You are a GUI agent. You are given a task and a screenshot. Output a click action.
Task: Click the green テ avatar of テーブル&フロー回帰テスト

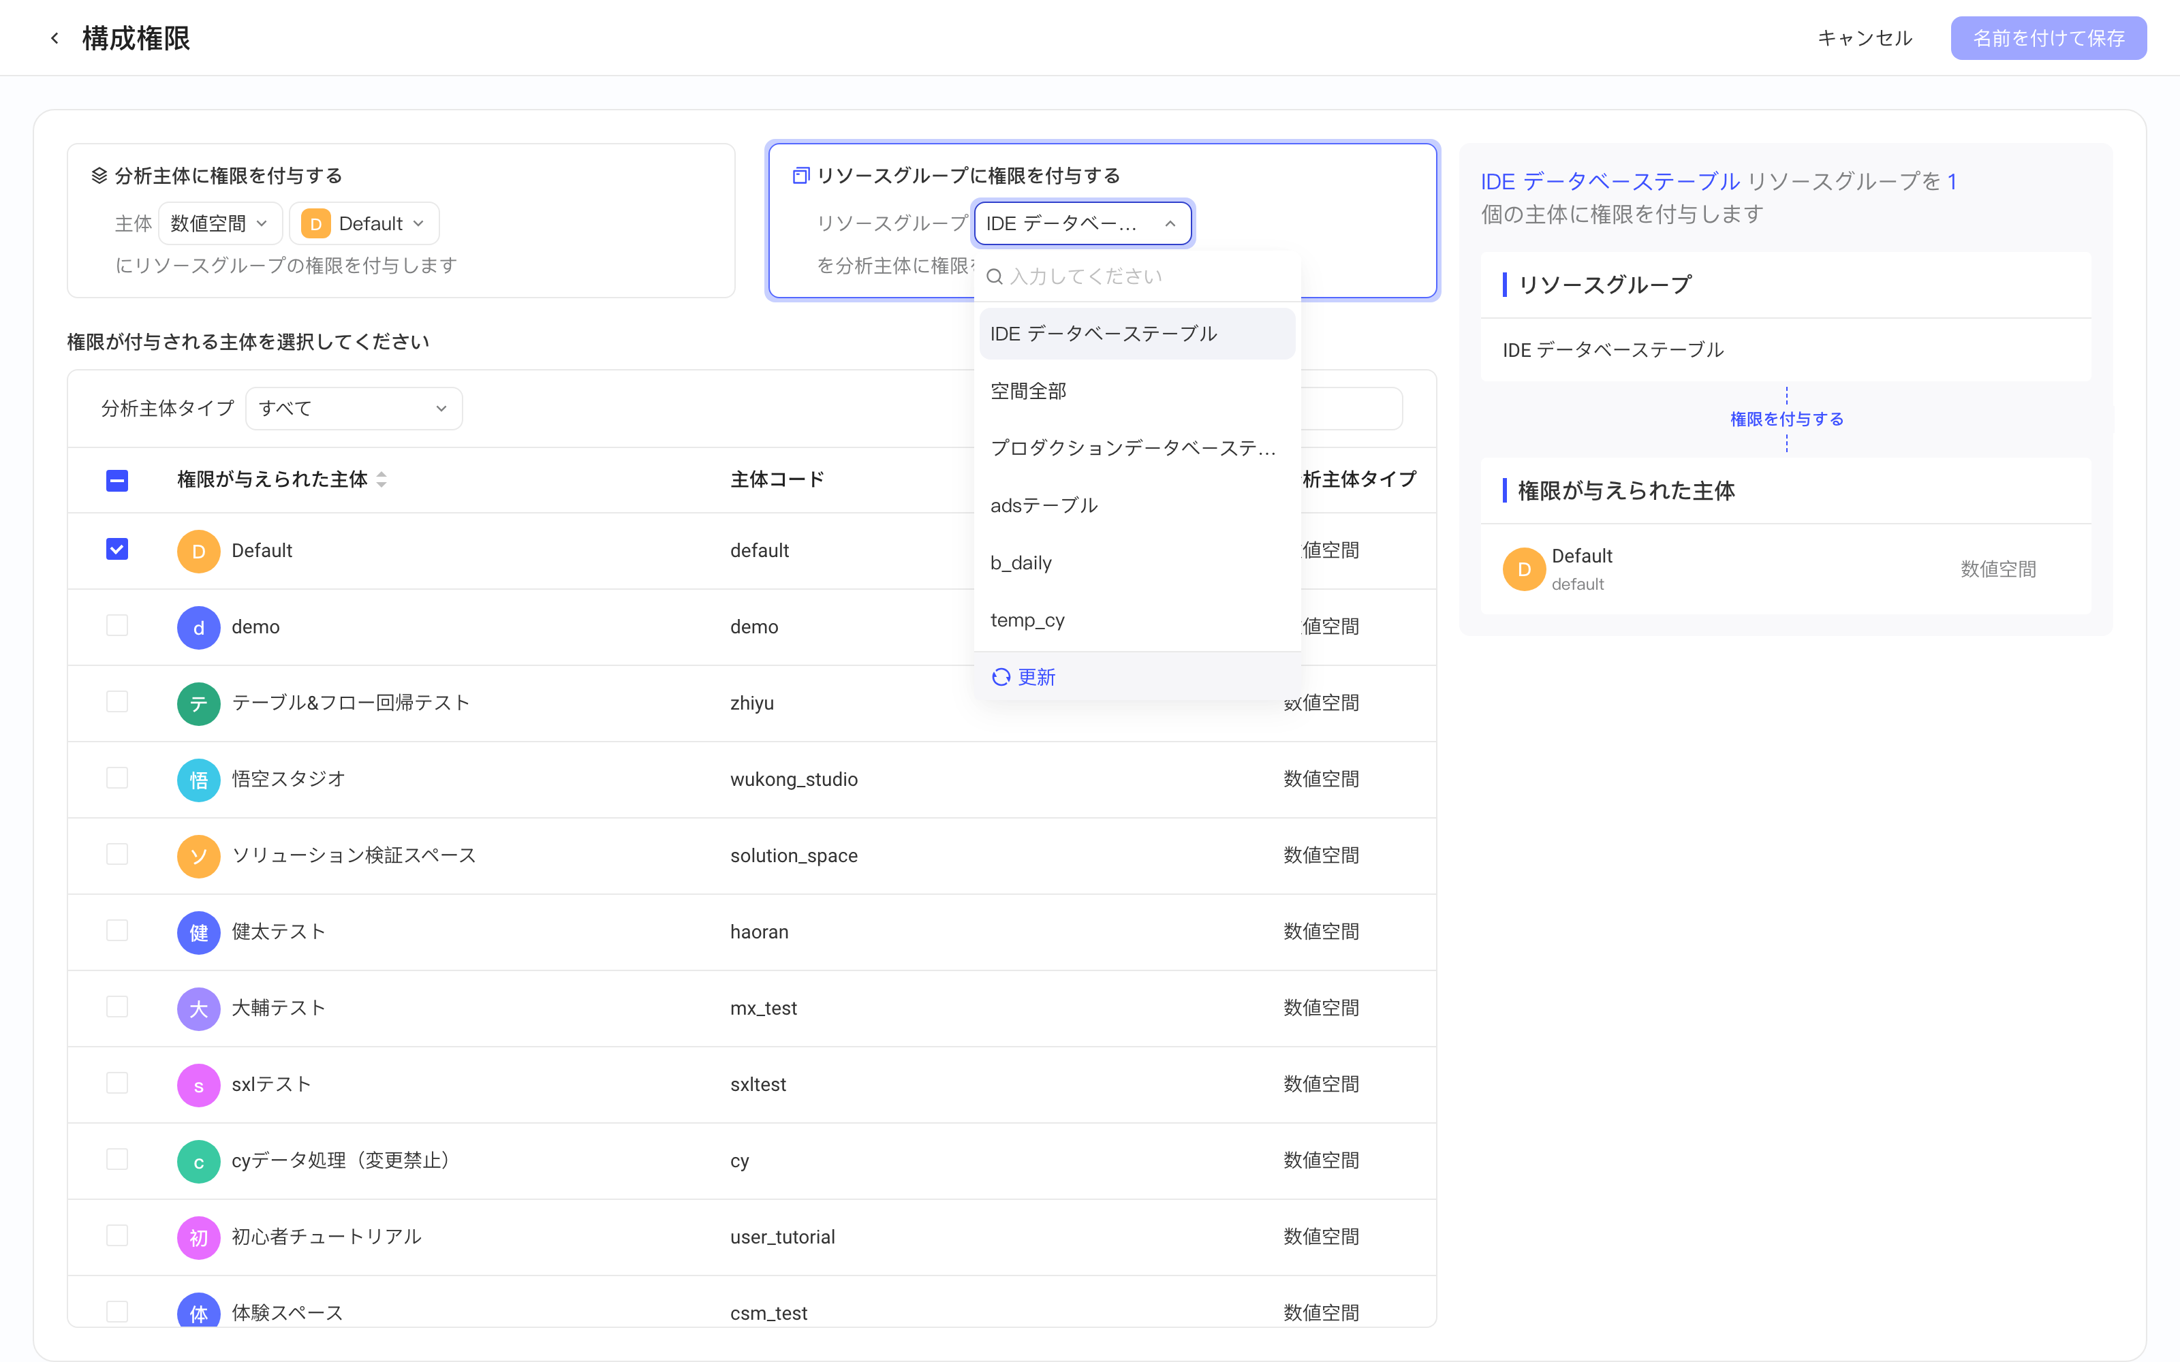[x=198, y=703]
